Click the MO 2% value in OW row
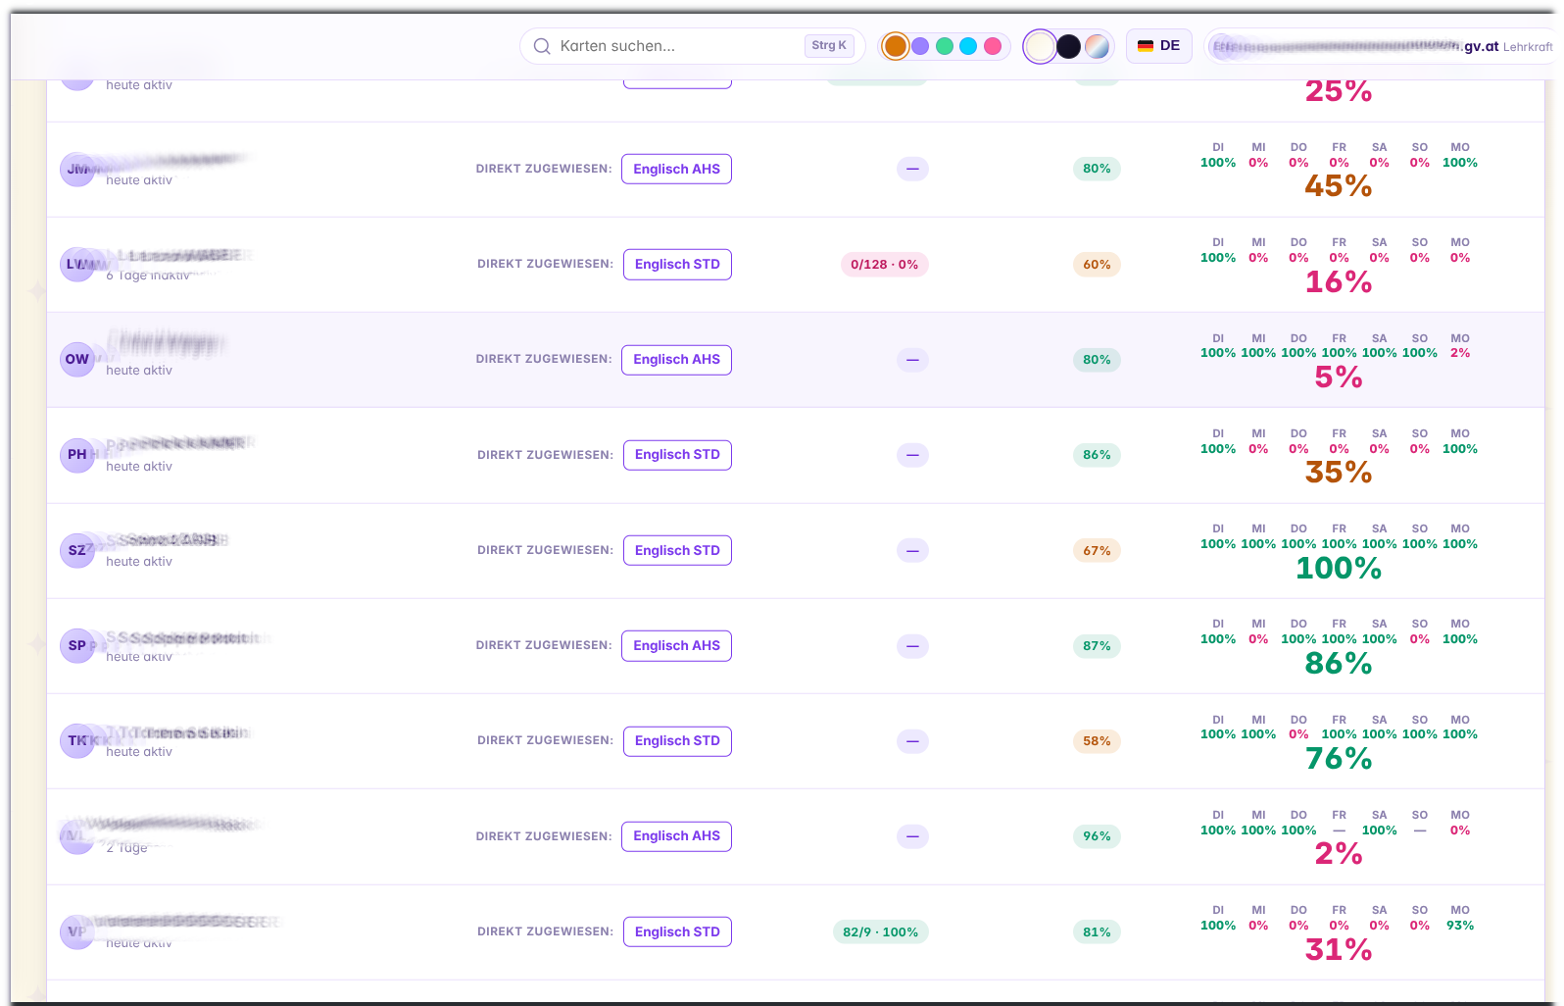Image resolution: width=1564 pixels, height=1006 pixels. coord(1460,353)
